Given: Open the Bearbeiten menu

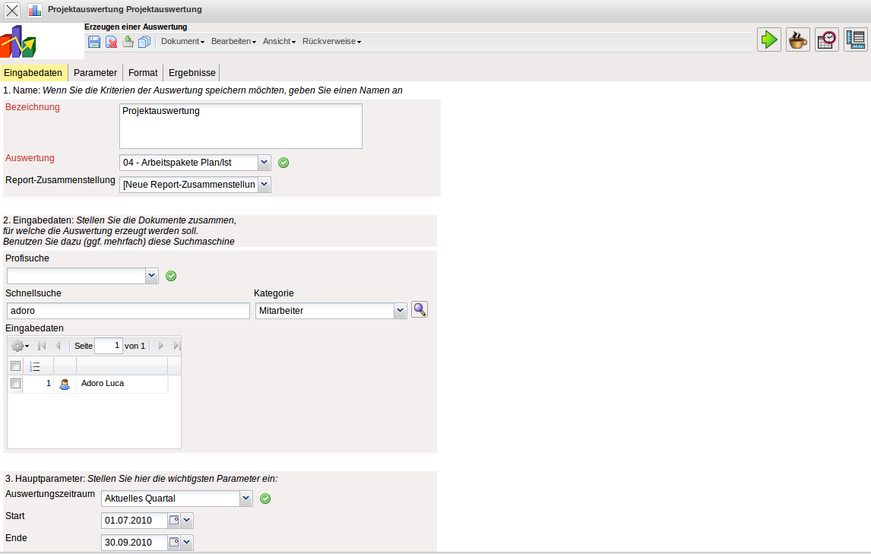Looking at the screenshot, I should coord(233,42).
